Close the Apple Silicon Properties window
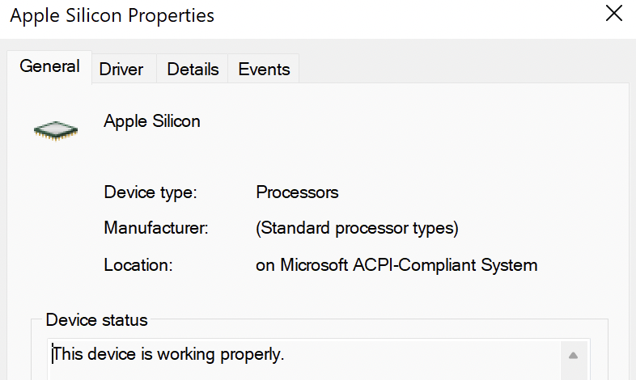 point(615,14)
